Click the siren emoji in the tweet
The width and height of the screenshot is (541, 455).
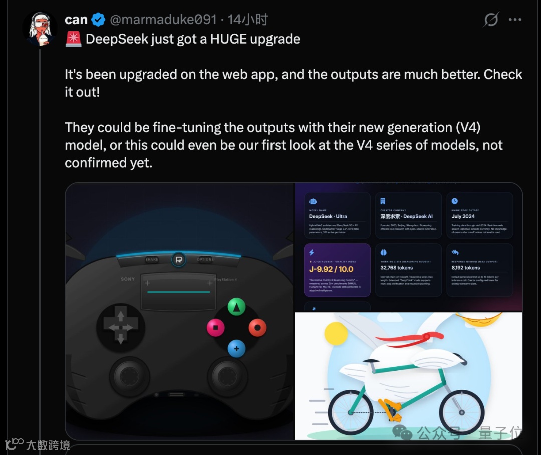73,39
